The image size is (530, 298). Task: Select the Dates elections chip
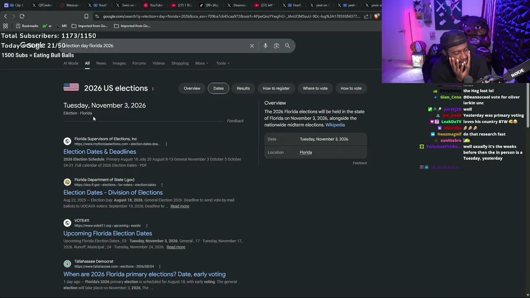pos(219,88)
